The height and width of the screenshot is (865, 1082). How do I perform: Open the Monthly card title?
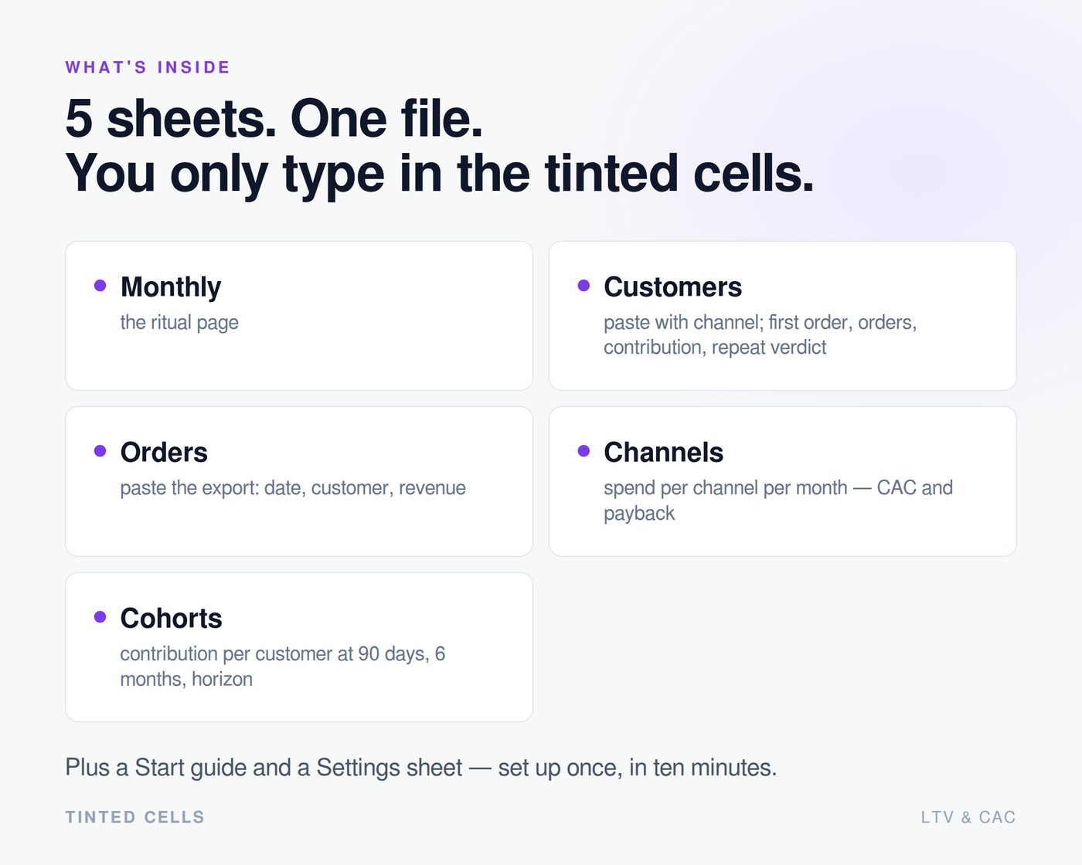(x=171, y=287)
